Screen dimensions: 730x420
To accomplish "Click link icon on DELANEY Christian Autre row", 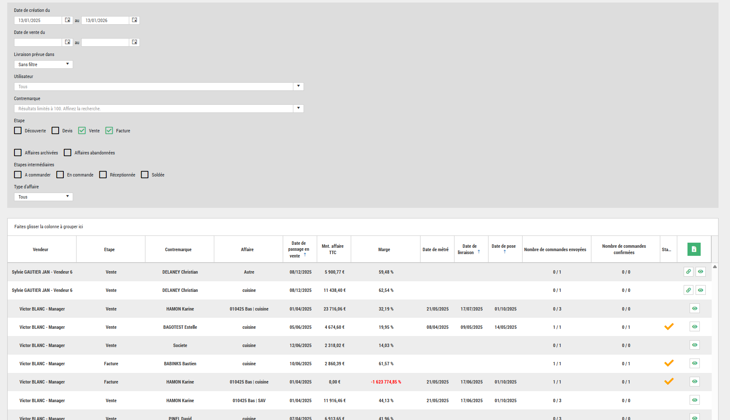I will 688,272.
